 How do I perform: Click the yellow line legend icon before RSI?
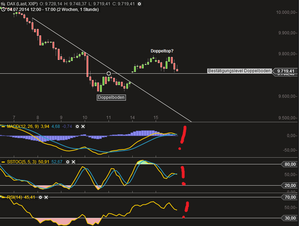[2, 197]
